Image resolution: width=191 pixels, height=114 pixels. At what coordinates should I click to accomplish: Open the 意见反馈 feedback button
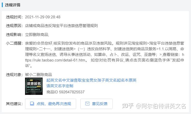[x=96, y=104]
